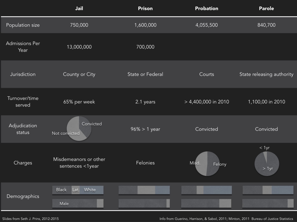Click the 65% per week turnover cell
Image resolution: width=297 pixels, height=222 pixels.
click(x=79, y=102)
